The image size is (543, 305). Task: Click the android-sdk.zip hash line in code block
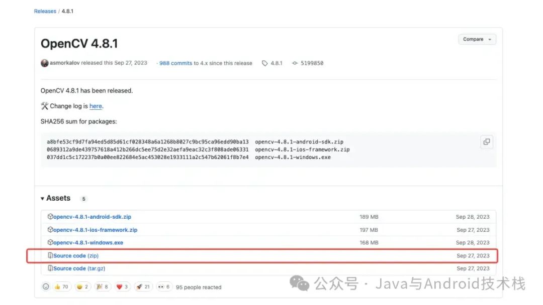(x=195, y=142)
